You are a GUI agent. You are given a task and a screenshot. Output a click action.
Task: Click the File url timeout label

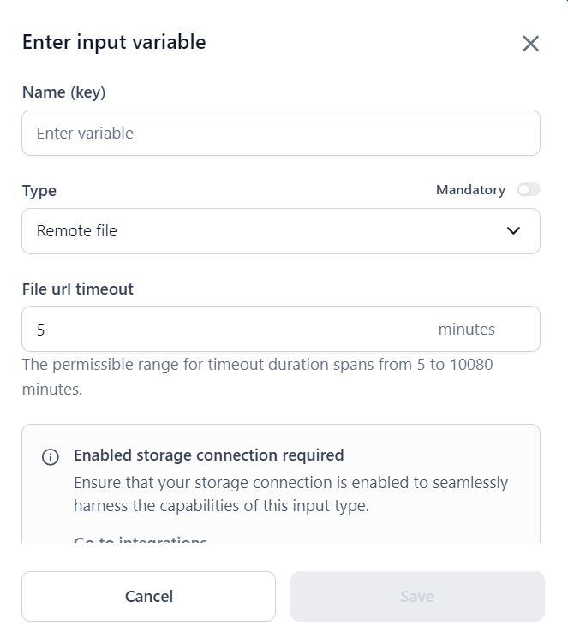78,289
